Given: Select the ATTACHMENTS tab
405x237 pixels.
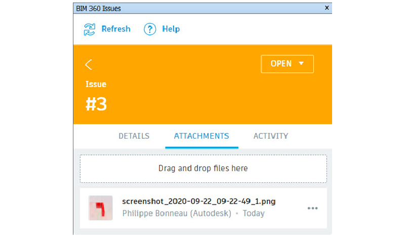Looking at the screenshot, I should pos(201,136).
